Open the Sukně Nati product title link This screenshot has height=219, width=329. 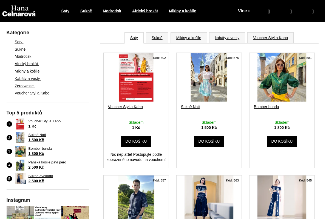190,107
